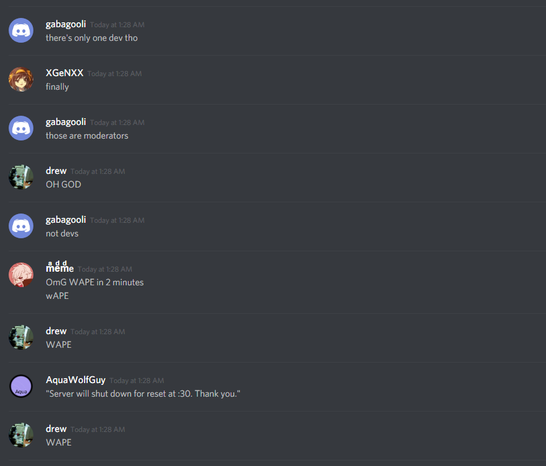Click the 'wAPE' follow-up message line
The width and height of the screenshot is (546, 466).
pos(58,296)
